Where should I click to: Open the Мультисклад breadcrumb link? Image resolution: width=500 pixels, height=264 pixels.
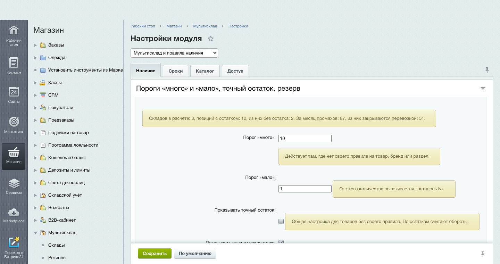coord(205,26)
